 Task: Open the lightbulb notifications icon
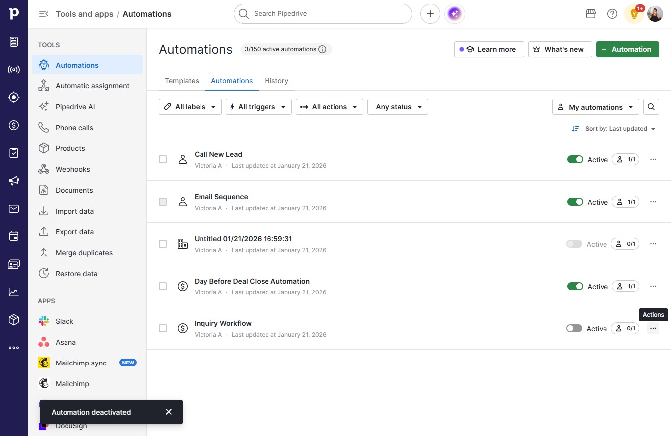tap(634, 14)
